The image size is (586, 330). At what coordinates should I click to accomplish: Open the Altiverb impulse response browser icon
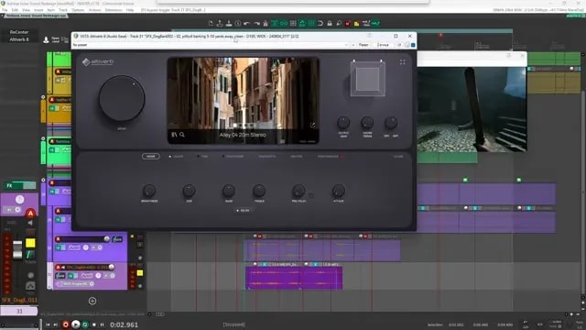pos(174,135)
